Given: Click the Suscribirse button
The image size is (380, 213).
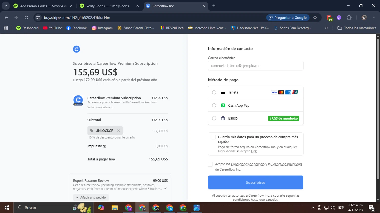Looking at the screenshot, I should click(256, 182).
